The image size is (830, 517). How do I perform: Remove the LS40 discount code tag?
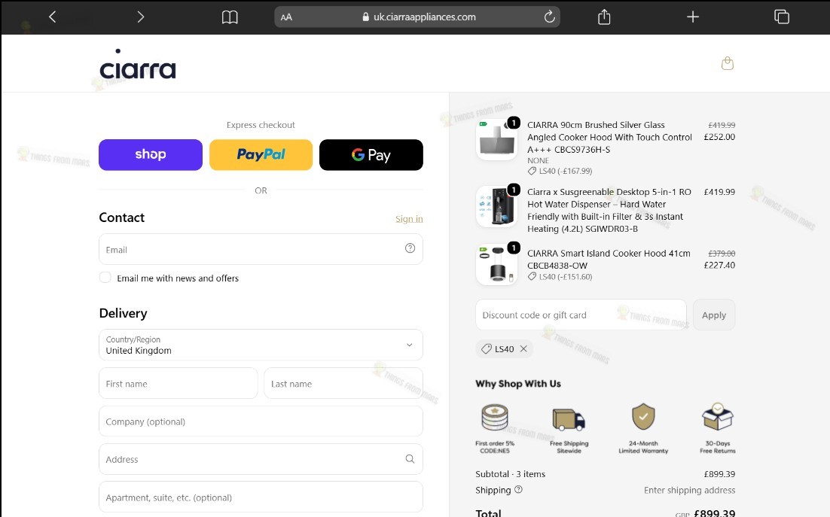click(523, 349)
